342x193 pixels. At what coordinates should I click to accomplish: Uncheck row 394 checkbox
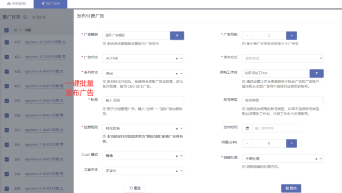tap(7, 174)
